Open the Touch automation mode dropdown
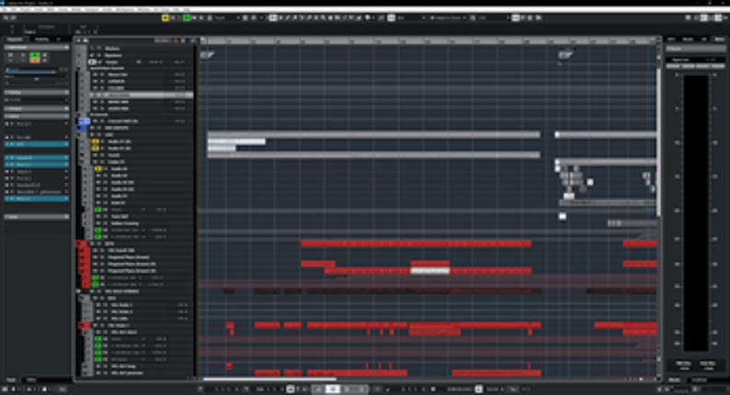 (224, 17)
